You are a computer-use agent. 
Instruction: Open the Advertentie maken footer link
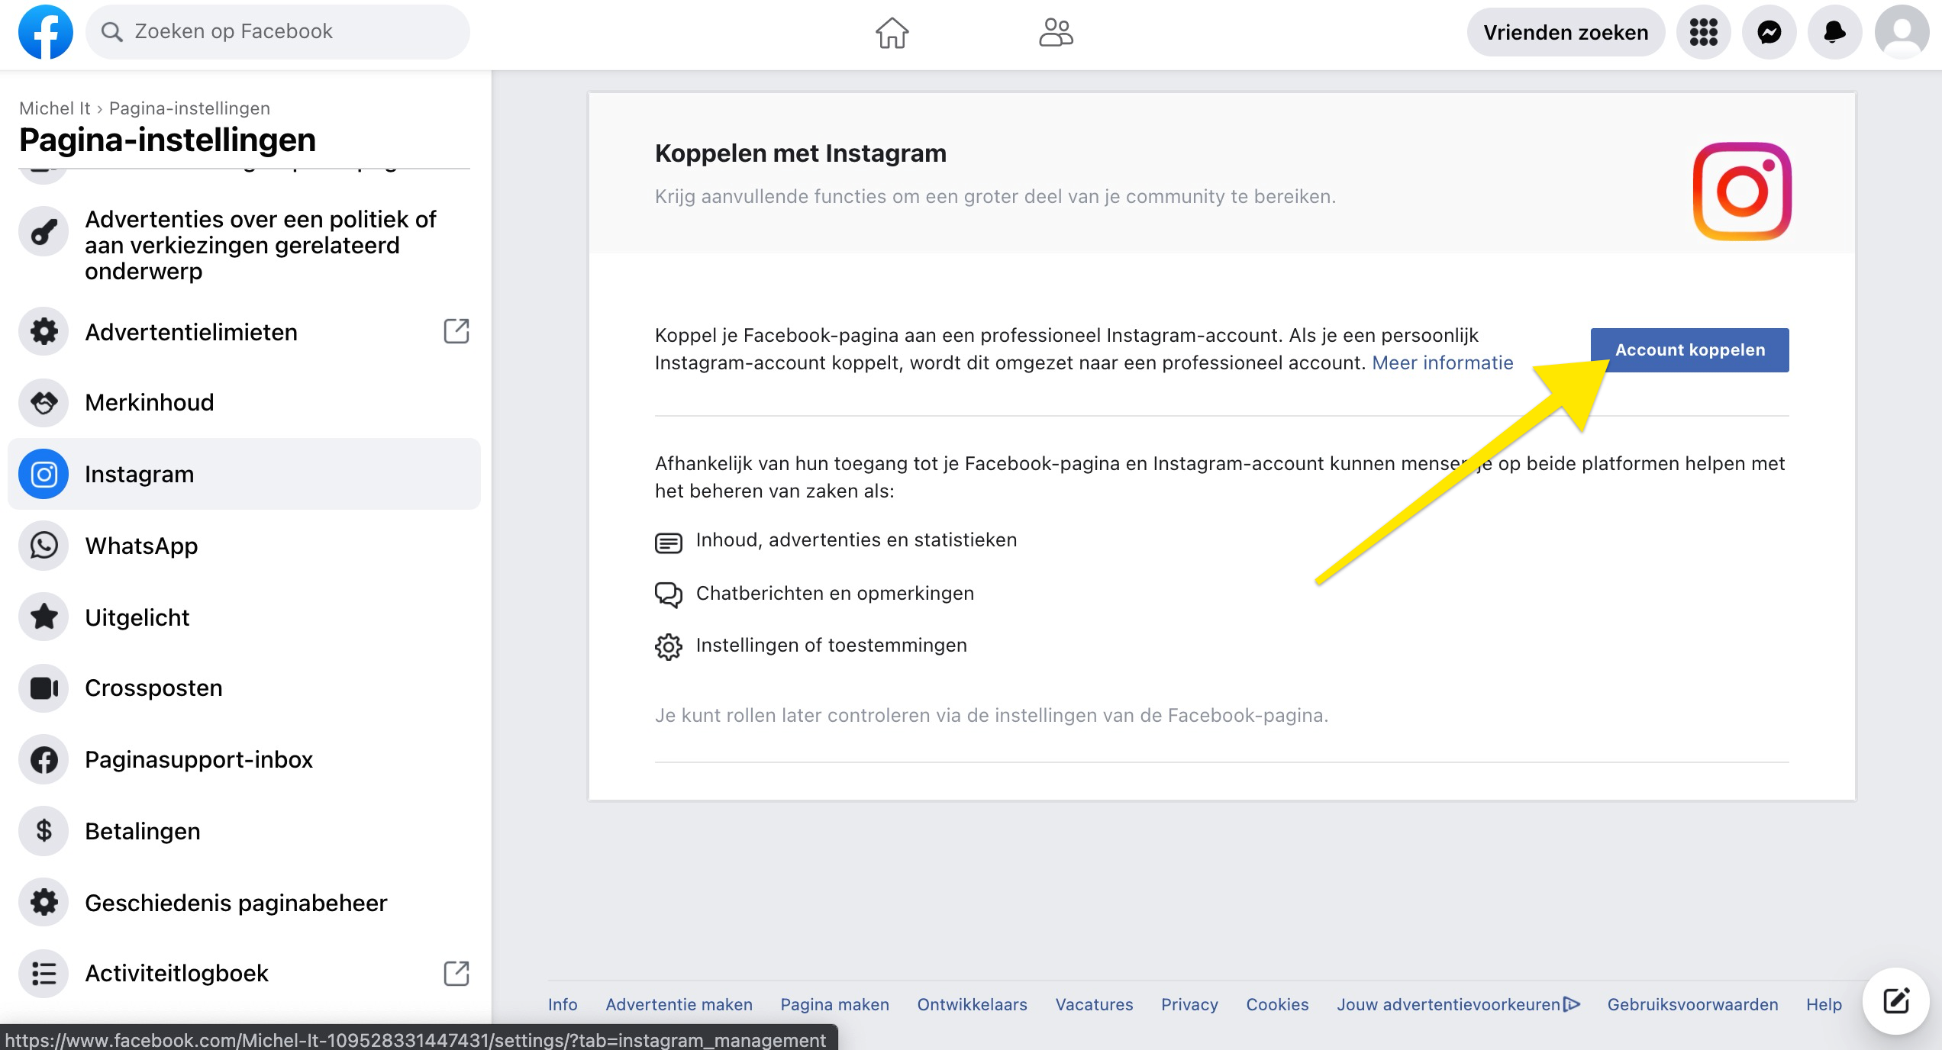point(679,1004)
